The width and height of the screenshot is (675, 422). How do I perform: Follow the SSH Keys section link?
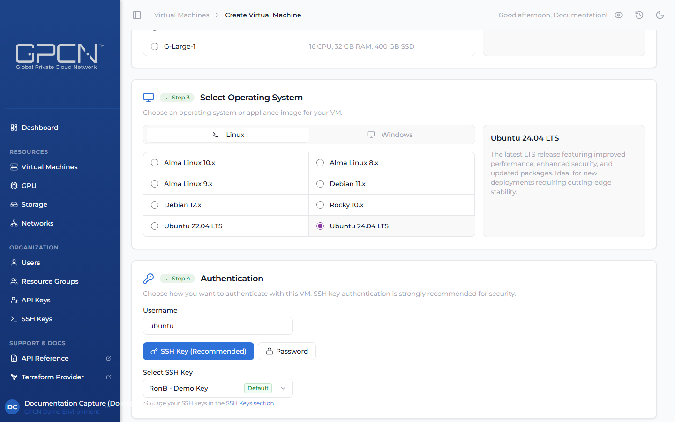pyautogui.click(x=250, y=403)
